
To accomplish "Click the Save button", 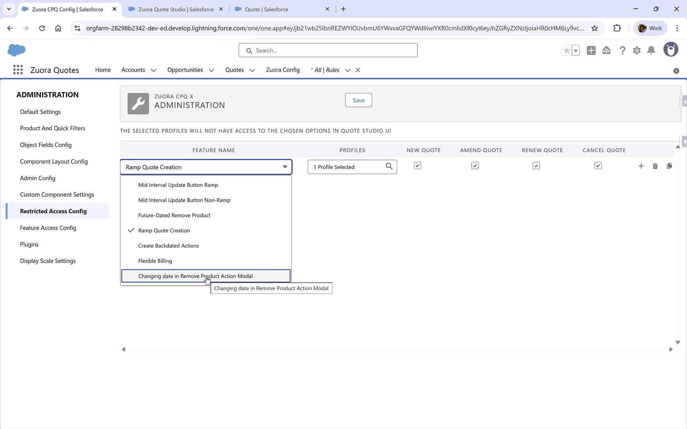I will tap(358, 100).
